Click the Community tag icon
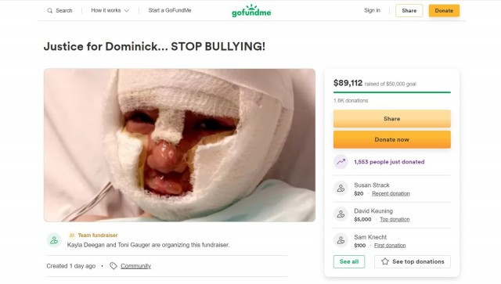The image size is (501, 284). pyautogui.click(x=113, y=266)
